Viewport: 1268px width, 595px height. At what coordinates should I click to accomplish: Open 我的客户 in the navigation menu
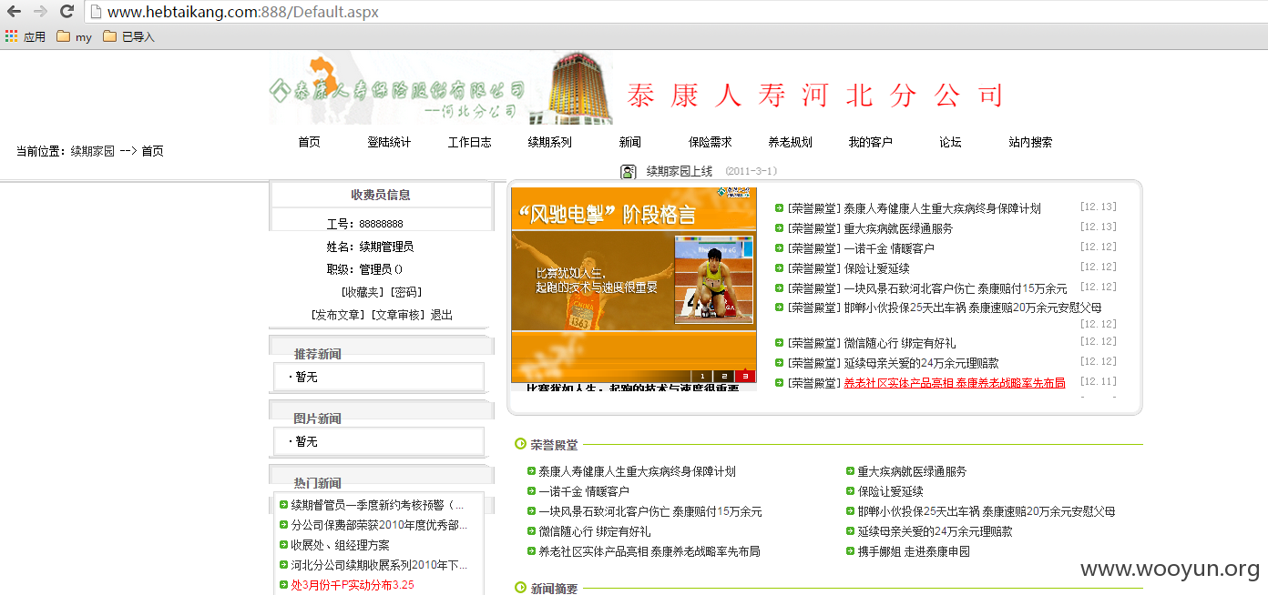(870, 142)
